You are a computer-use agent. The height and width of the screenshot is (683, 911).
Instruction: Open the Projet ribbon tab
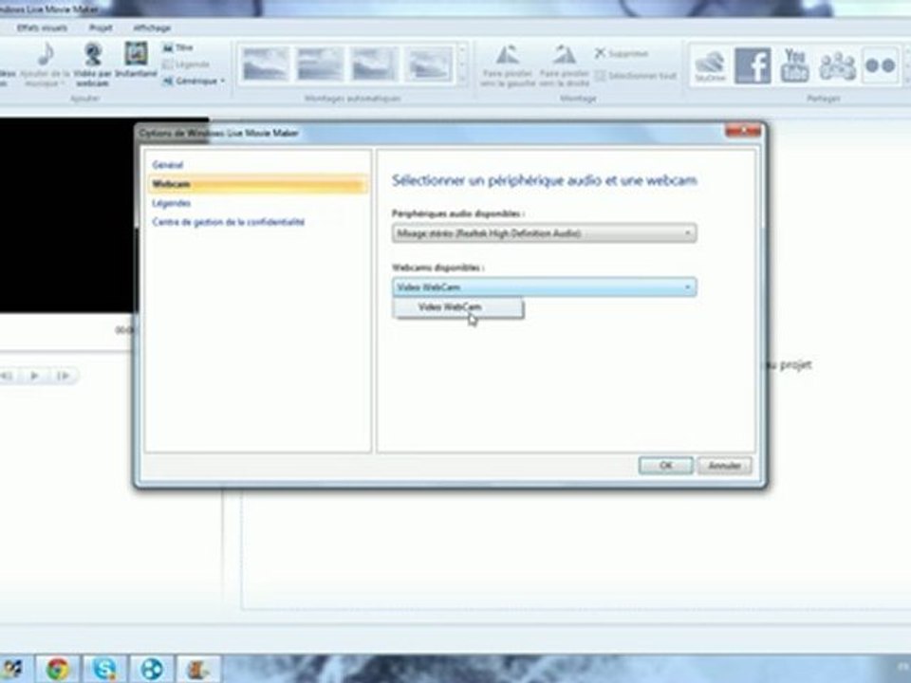101,28
